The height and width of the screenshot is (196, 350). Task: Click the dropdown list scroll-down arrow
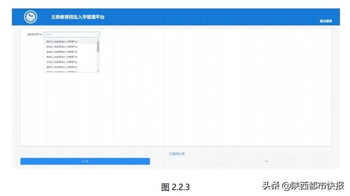click(98, 71)
